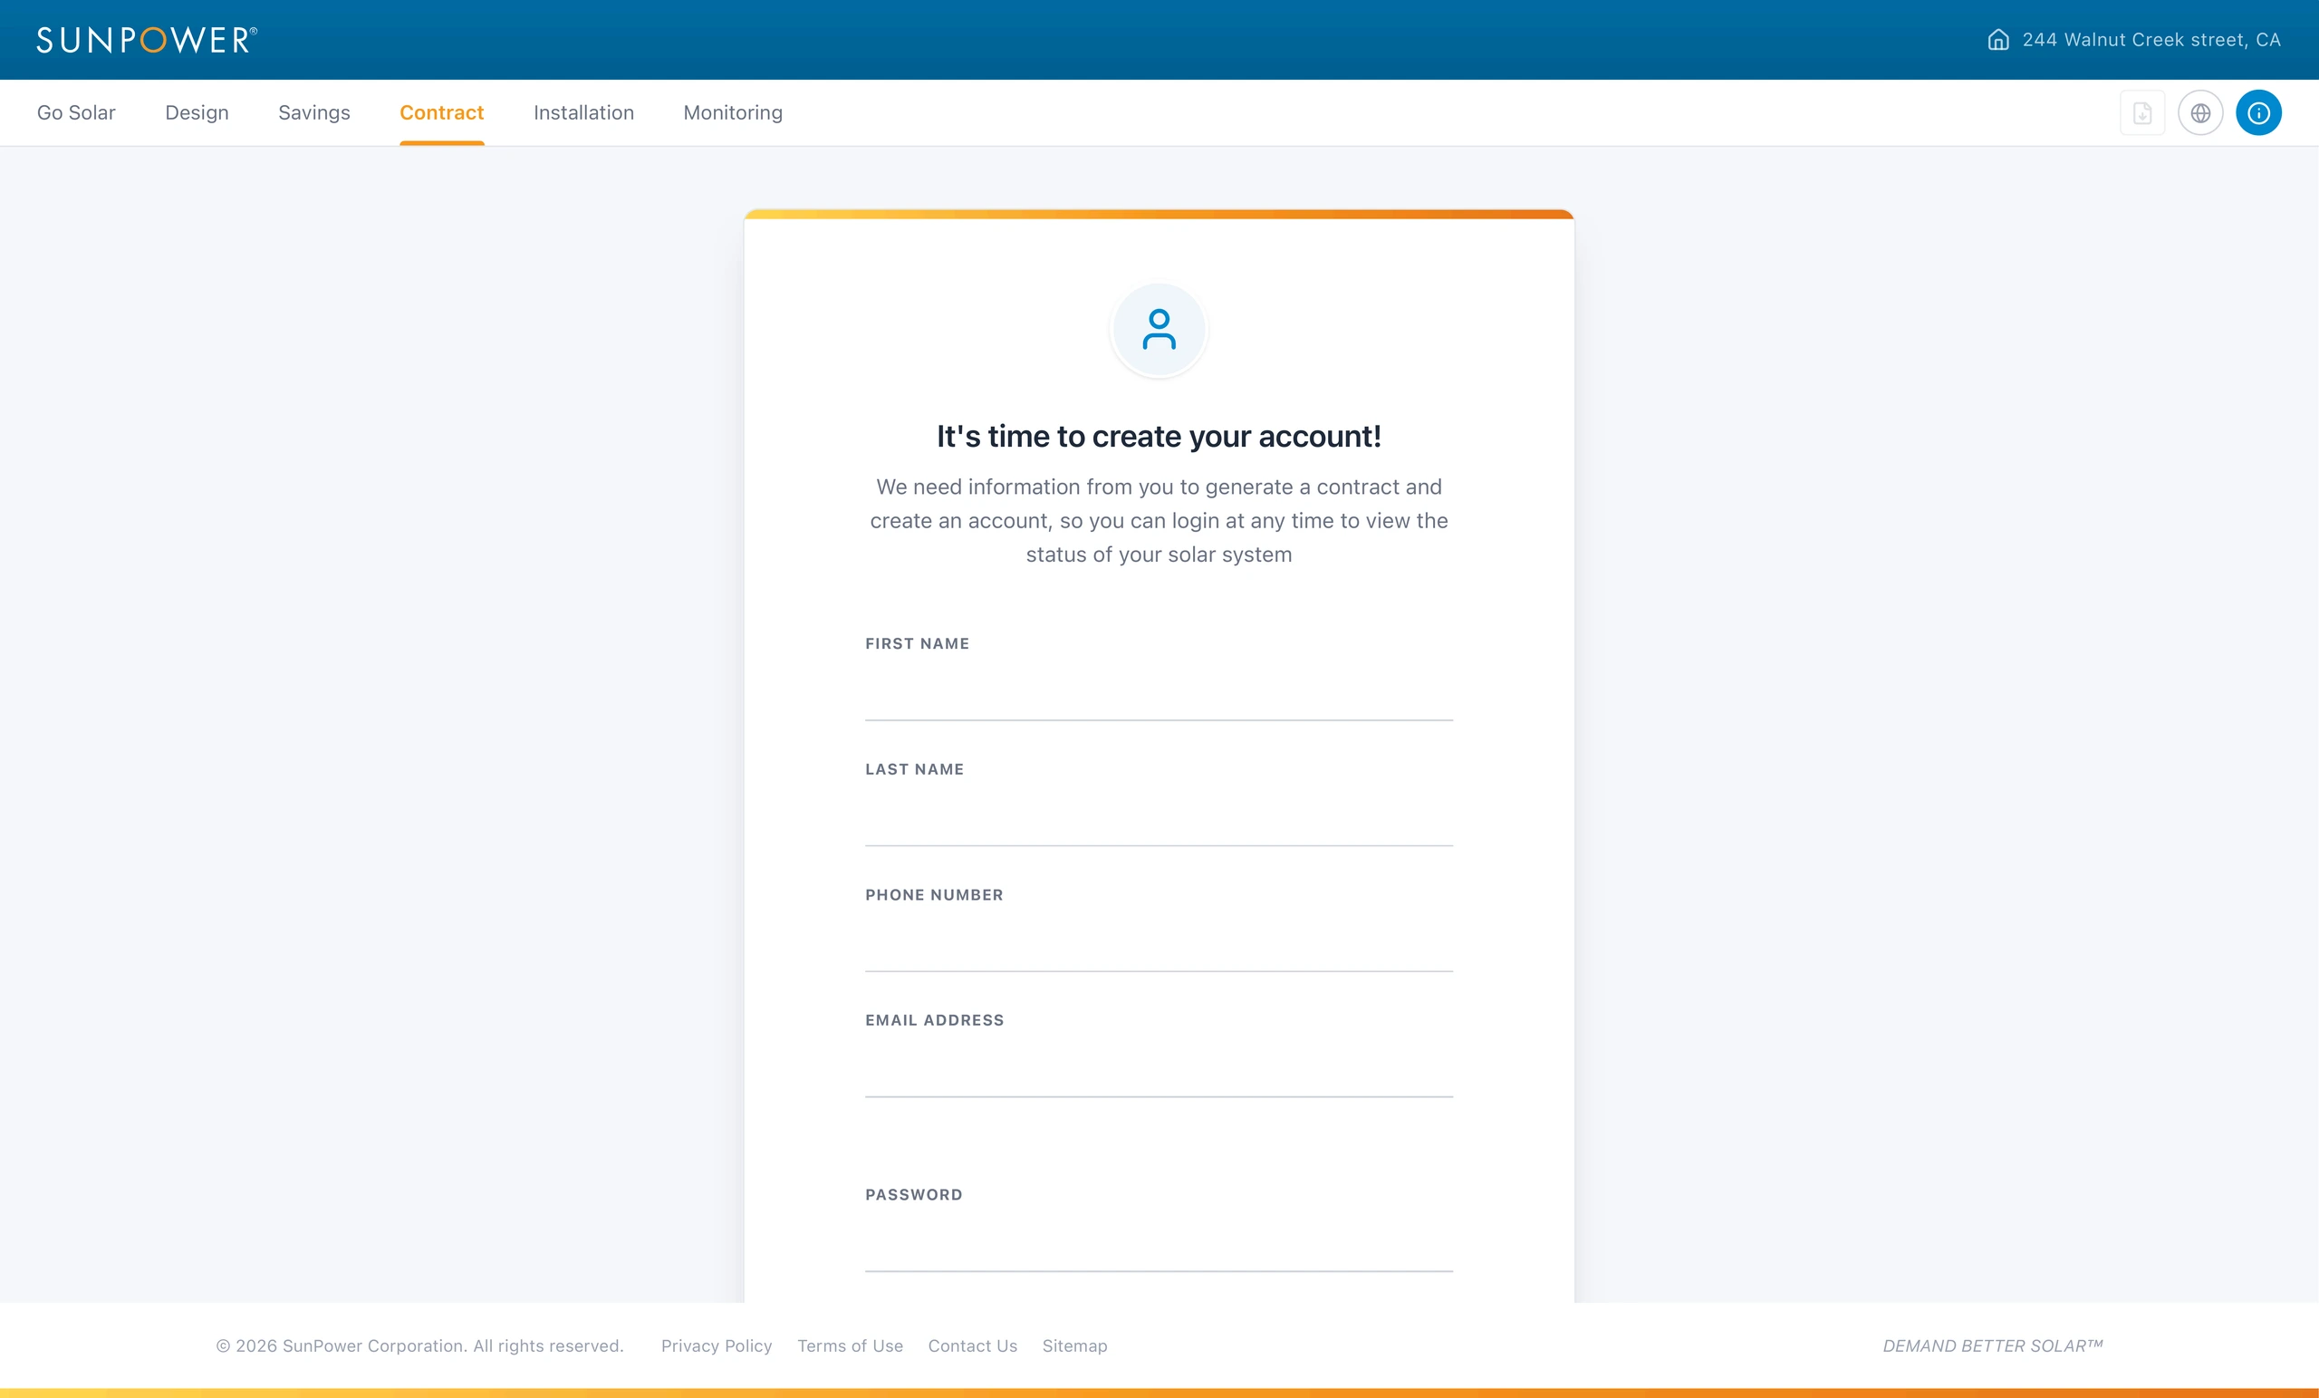Select the Contract tab

[x=441, y=112]
